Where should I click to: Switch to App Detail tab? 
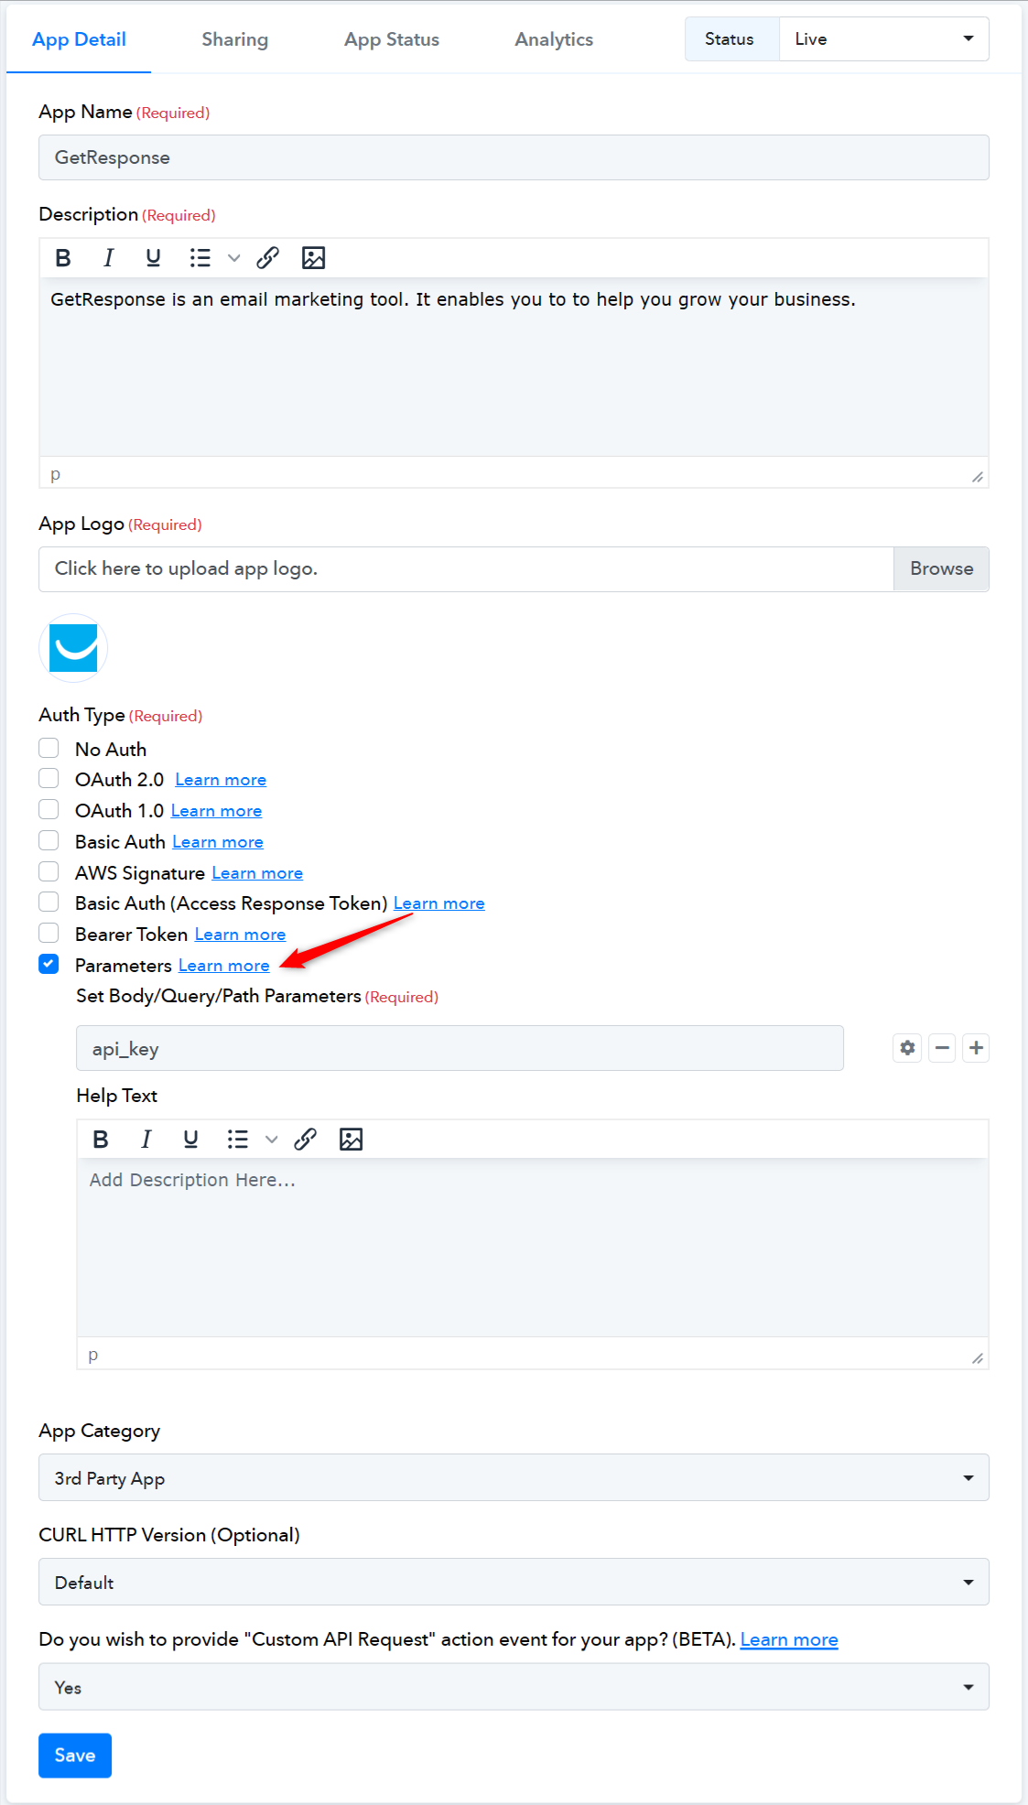pos(79,39)
